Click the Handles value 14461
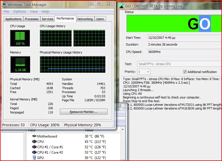Screen dimensions: 222x161 coord(101,84)
